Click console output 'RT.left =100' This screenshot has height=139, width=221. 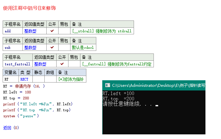(x=118, y=93)
